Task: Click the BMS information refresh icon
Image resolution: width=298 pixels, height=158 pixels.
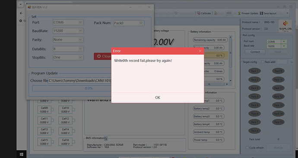Action: pos(106,139)
